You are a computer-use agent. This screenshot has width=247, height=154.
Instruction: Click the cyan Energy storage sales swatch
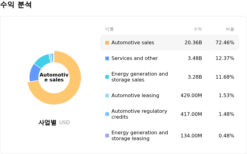click(107, 77)
